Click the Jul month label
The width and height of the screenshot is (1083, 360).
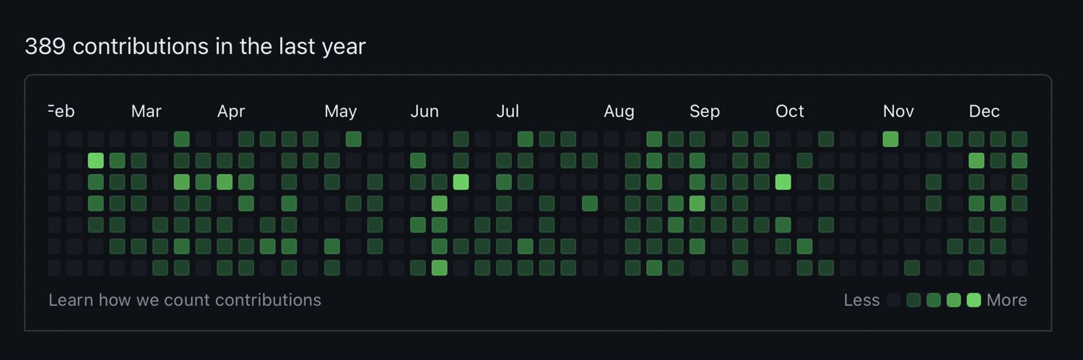pyautogui.click(x=508, y=111)
